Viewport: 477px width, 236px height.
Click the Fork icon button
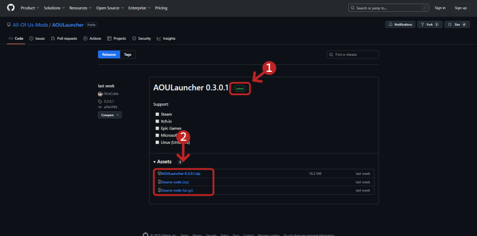click(423, 24)
